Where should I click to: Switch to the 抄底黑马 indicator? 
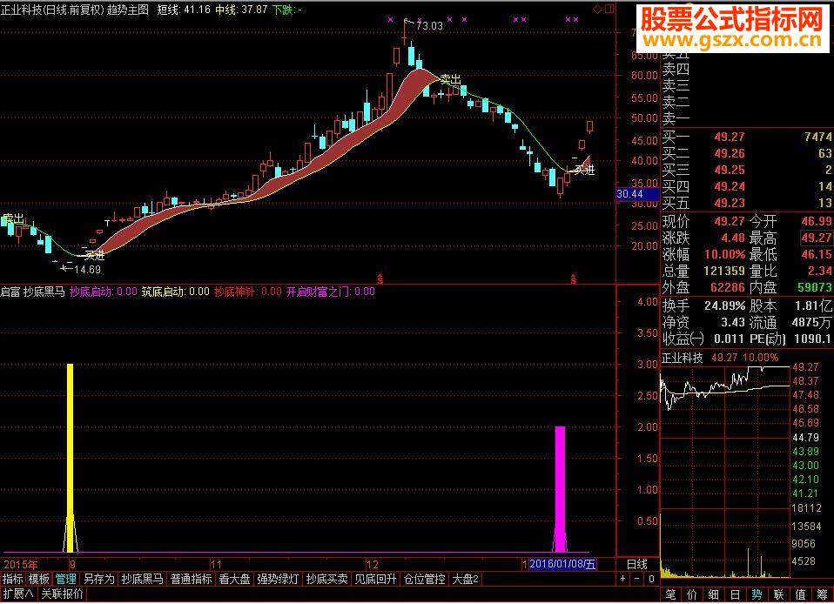pos(142,579)
